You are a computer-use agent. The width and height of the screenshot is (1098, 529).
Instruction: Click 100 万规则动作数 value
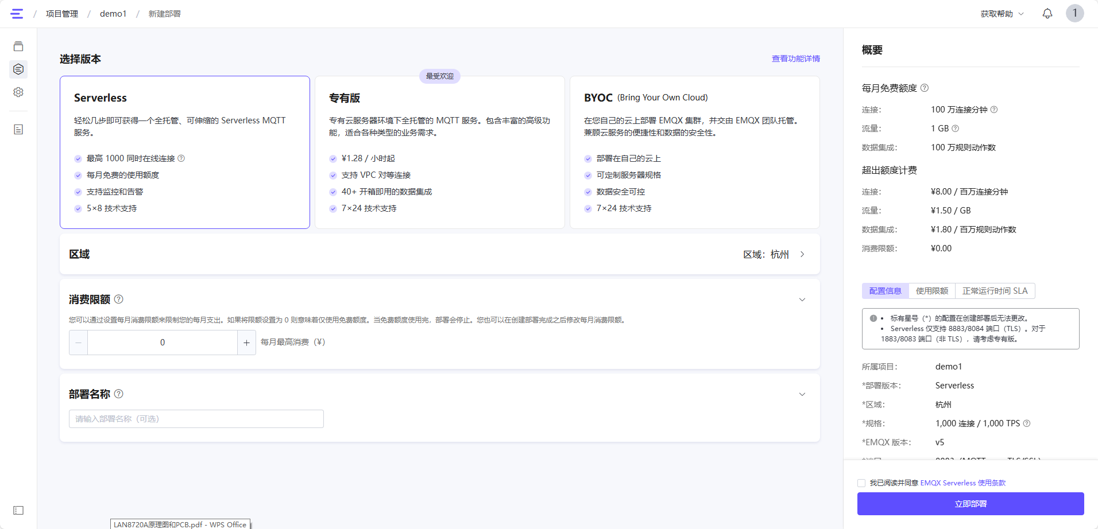click(964, 147)
